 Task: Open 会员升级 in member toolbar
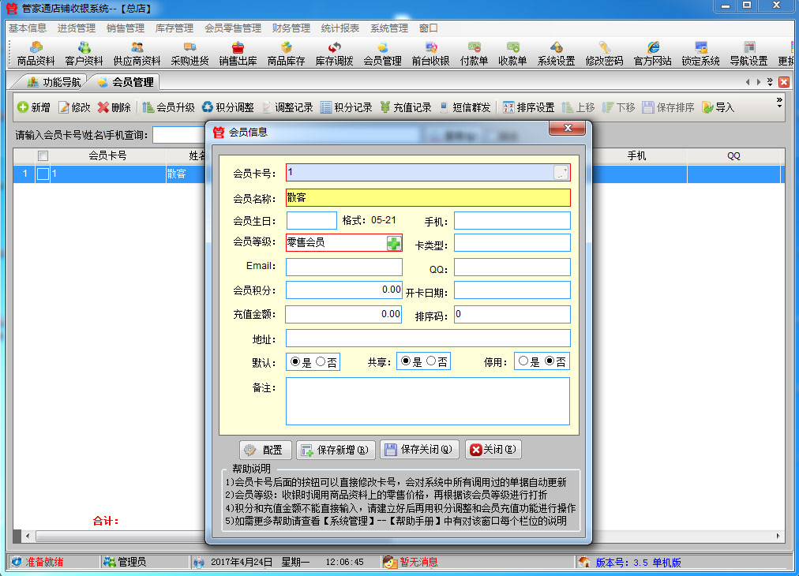click(x=168, y=107)
